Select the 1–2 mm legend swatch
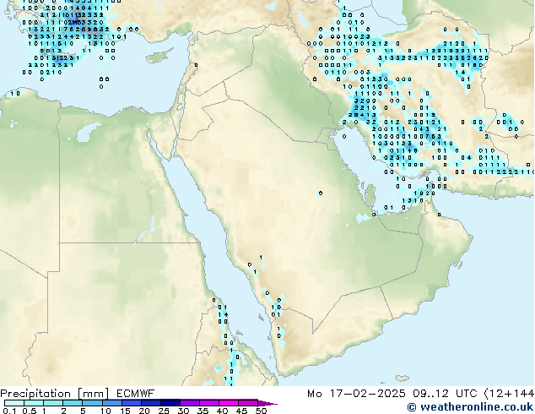The width and height of the screenshot is (535, 414). pos(53,403)
